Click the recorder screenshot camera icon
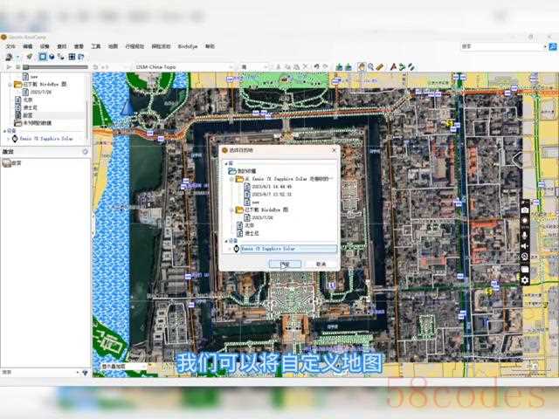The image size is (559, 419). pyautogui.click(x=524, y=210)
